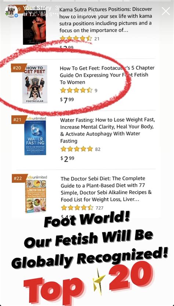This screenshot has width=174, height=306.
Task: Click the star rating with 727 reviews
Action: click(x=82, y=208)
